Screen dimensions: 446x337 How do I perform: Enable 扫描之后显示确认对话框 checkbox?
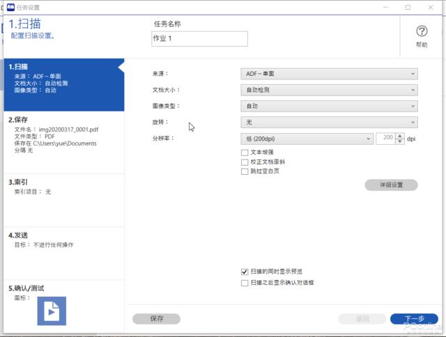244,283
